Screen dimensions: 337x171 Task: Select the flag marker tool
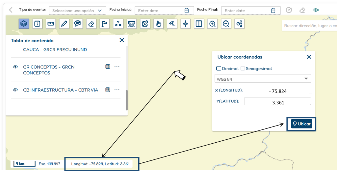(105, 24)
